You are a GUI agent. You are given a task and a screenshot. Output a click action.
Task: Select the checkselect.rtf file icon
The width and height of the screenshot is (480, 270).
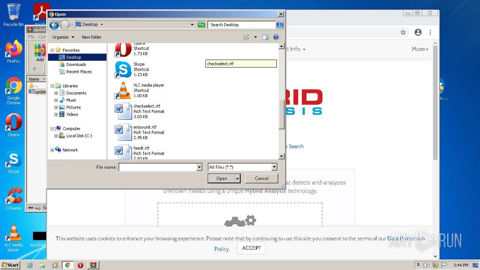(x=123, y=111)
